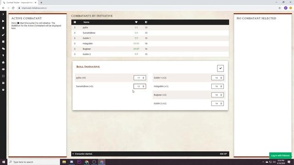Click the lined square icon below the sidebar brush
The height and width of the screenshot is (165, 294).
[3, 42]
